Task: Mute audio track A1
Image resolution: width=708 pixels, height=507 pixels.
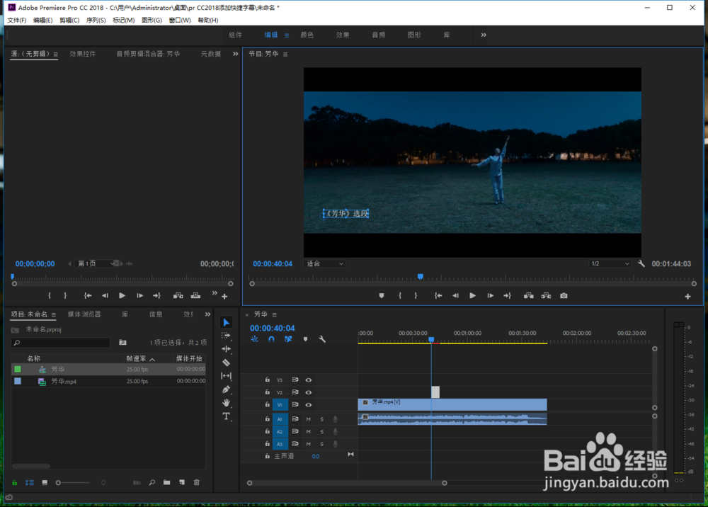Action: pos(309,419)
